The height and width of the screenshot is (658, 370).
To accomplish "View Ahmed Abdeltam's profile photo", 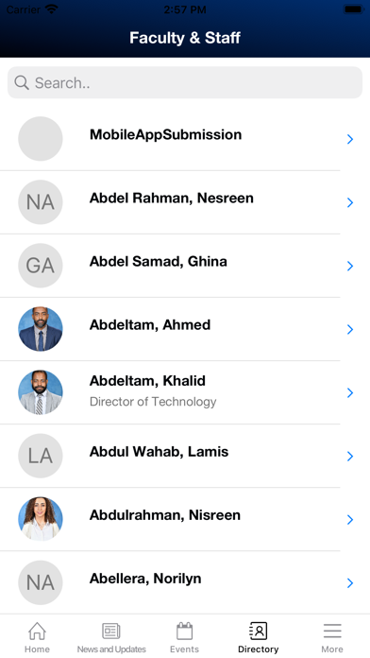I will (41, 329).
